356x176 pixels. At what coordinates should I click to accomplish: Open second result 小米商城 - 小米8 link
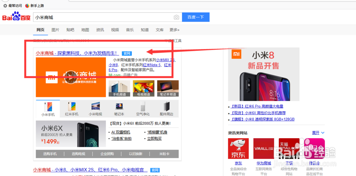coord(90,170)
